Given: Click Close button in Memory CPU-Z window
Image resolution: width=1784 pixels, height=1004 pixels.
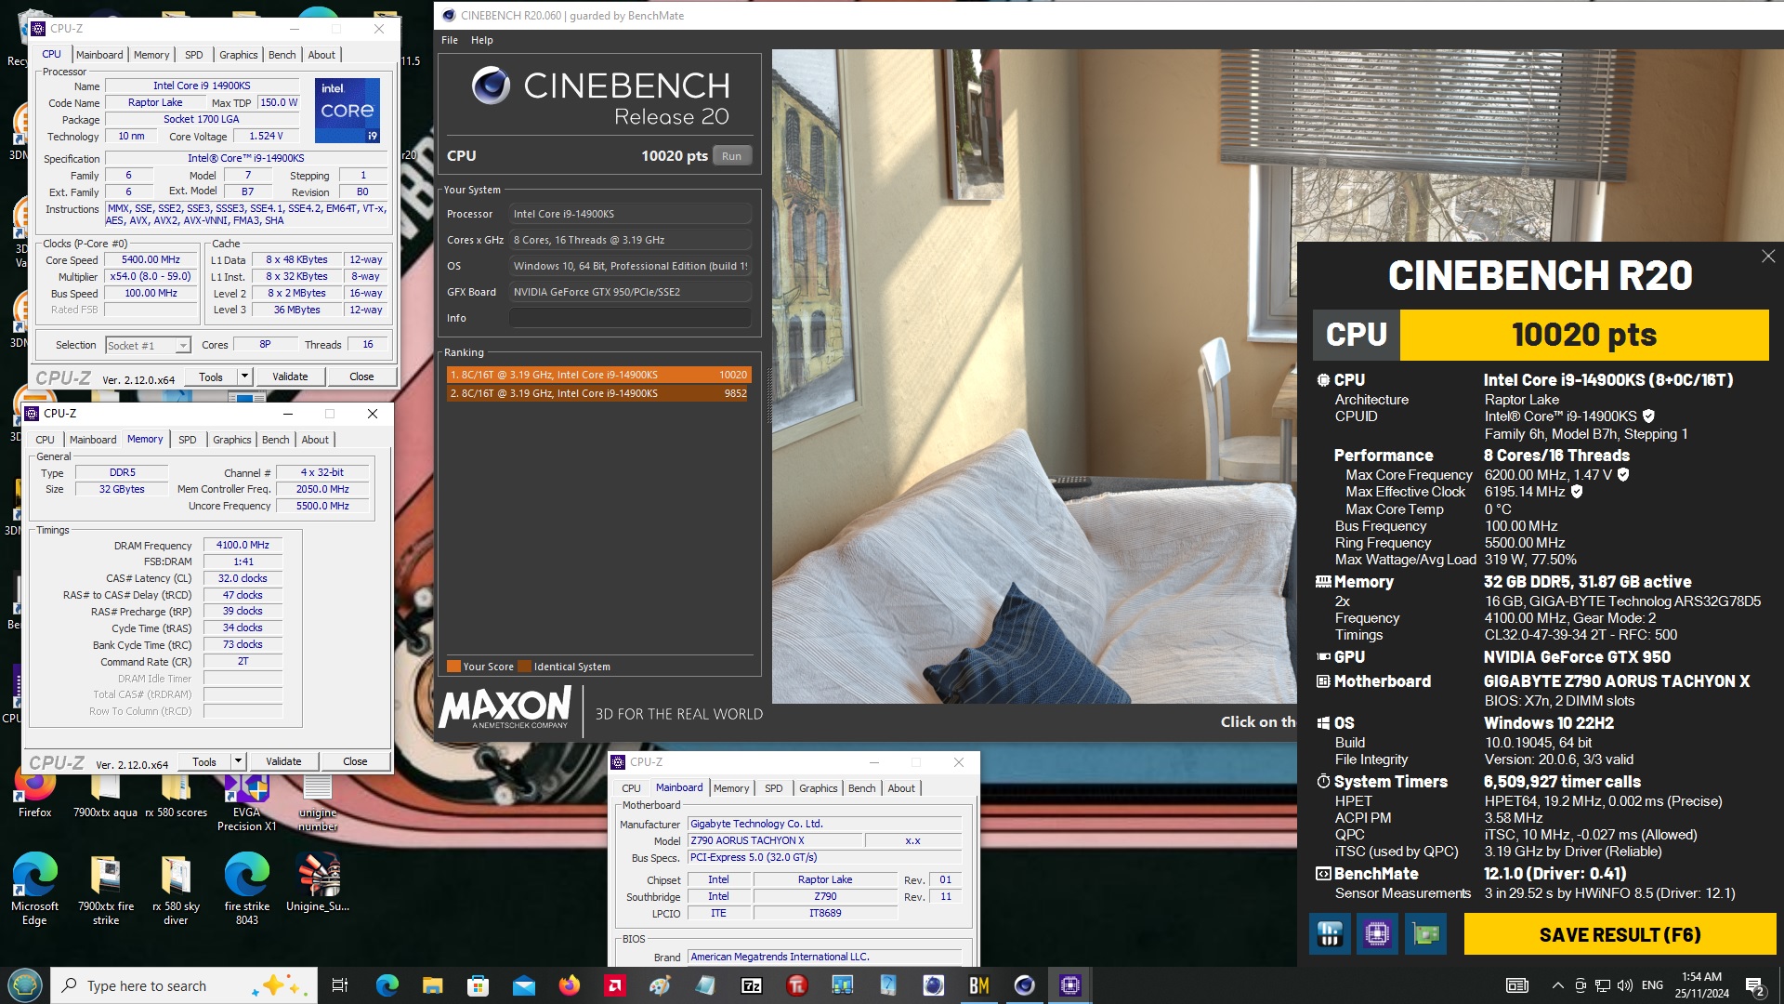Looking at the screenshot, I should tap(355, 761).
